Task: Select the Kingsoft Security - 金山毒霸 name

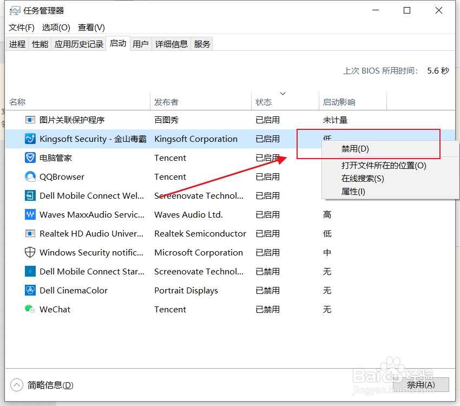Action: click(x=93, y=139)
